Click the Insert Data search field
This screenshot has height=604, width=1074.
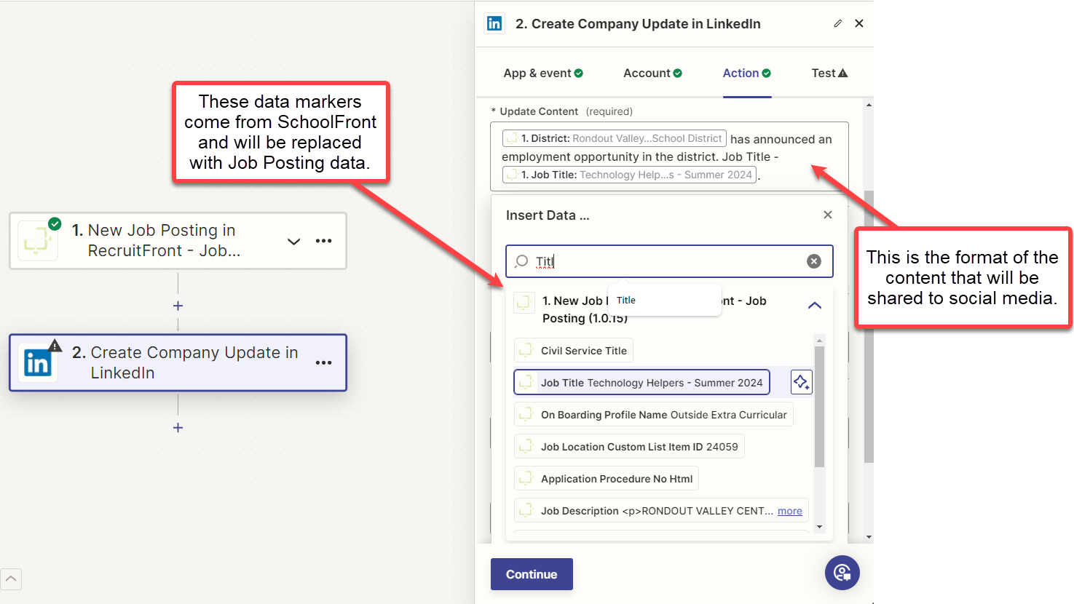click(x=669, y=261)
